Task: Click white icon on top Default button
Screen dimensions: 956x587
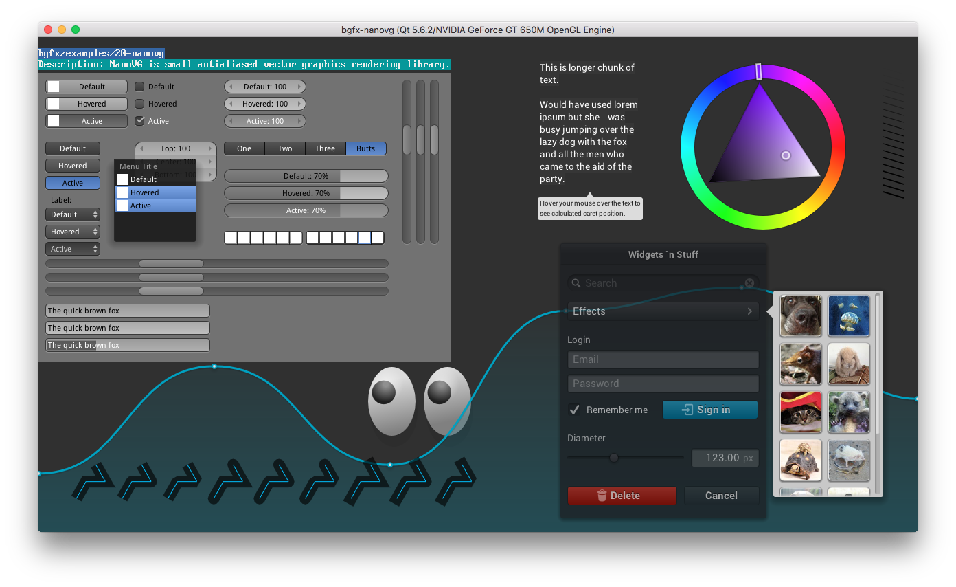Action: (x=54, y=87)
